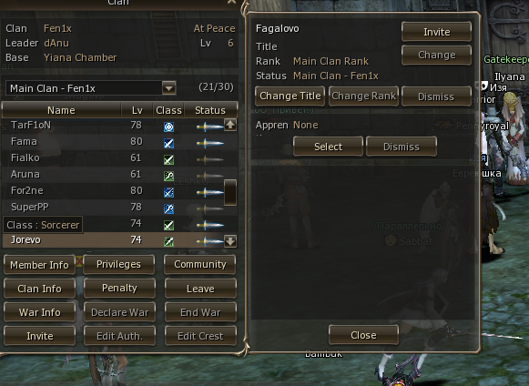Screen dimensions: 529x386
Task: Click the Change Title button
Action: tap(290, 96)
